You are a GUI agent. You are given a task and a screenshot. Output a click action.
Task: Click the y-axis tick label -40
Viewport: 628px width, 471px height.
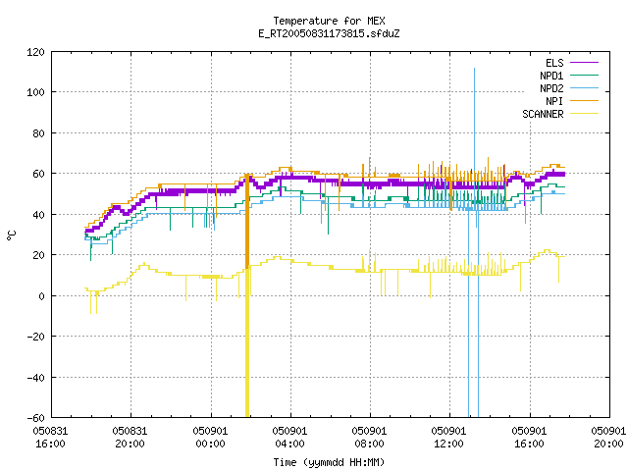(x=35, y=378)
